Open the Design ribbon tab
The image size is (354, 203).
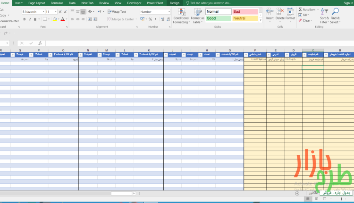175,3
